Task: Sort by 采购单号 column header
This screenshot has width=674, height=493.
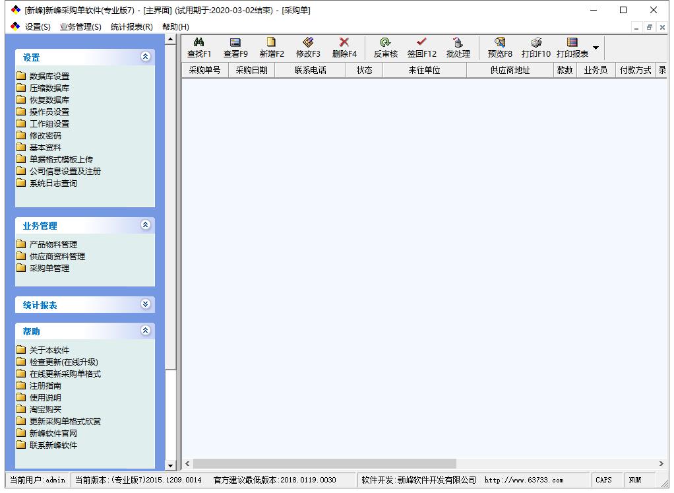Action: [204, 70]
